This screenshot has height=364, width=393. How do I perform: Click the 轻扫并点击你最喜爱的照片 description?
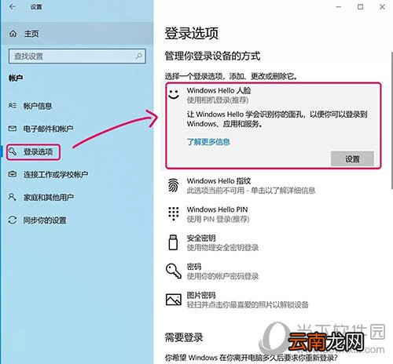pyautogui.click(x=248, y=304)
